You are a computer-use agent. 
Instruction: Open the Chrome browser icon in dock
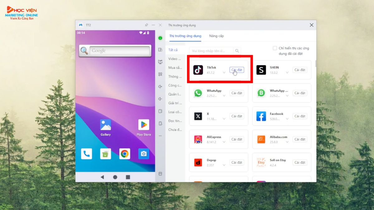125,154
